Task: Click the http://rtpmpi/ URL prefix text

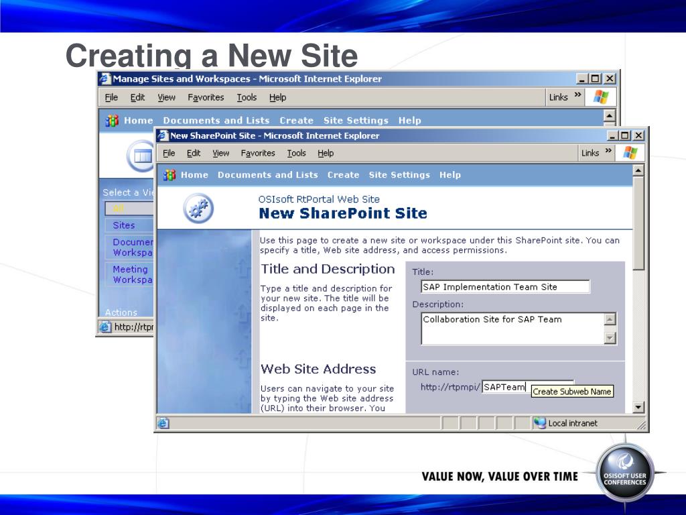Action: (x=450, y=387)
